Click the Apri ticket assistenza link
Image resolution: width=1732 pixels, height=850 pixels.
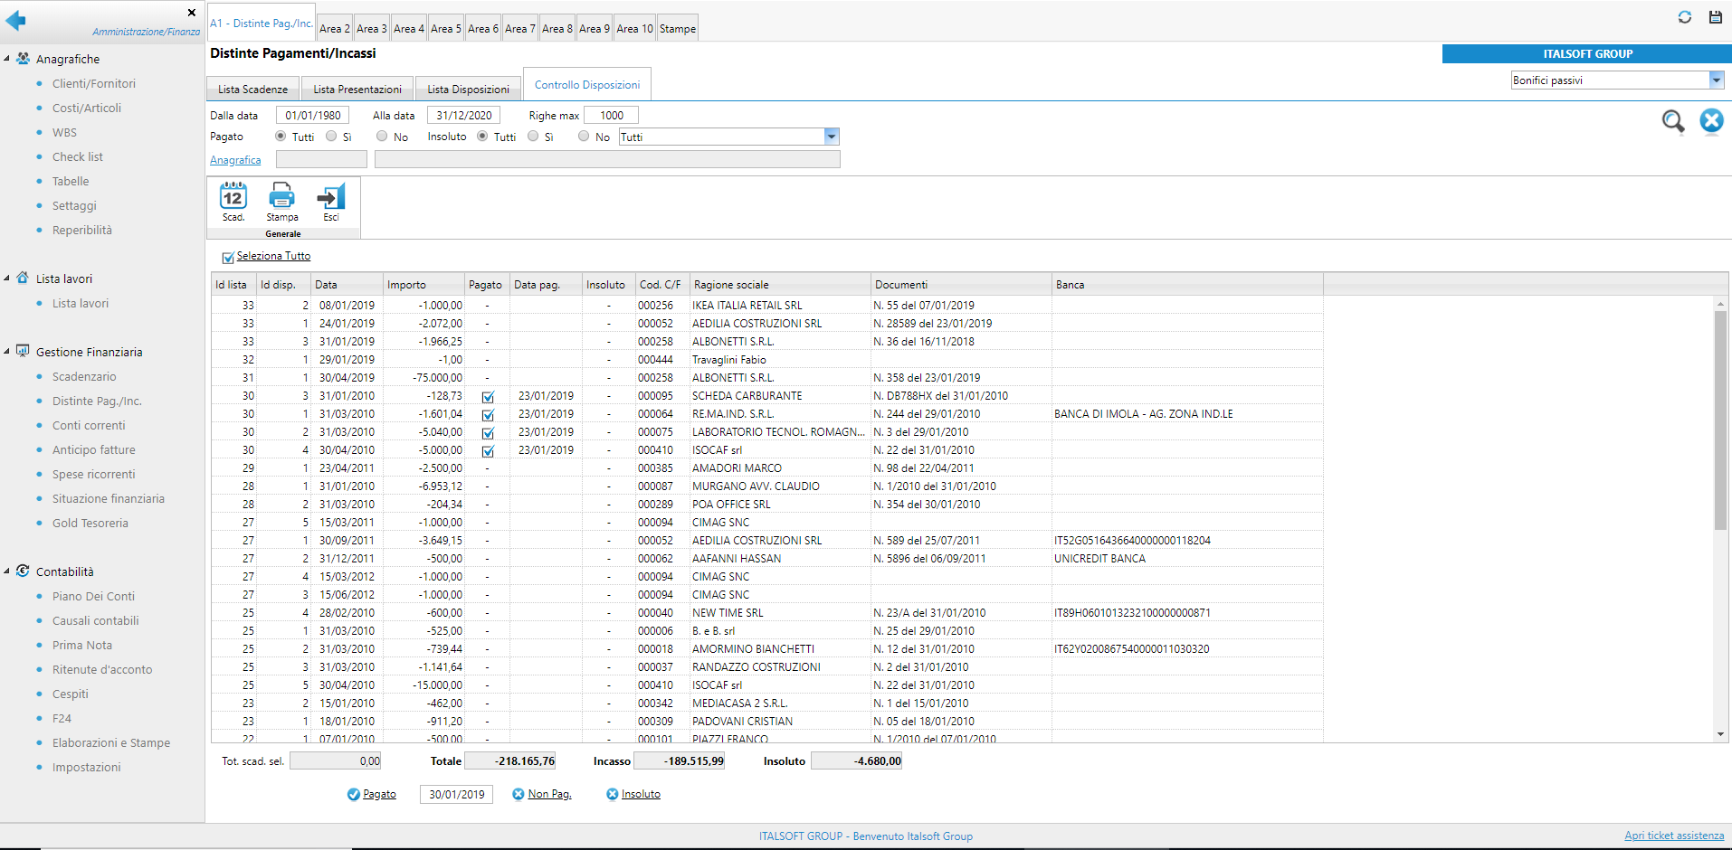point(1673,836)
